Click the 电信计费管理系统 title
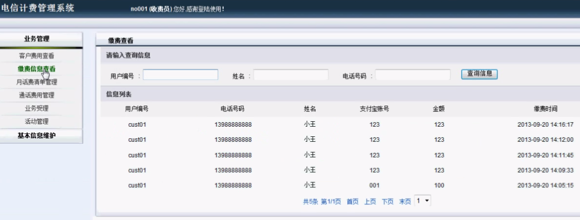Viewport: 580px width, 220px height. click(x=37, y=8)
